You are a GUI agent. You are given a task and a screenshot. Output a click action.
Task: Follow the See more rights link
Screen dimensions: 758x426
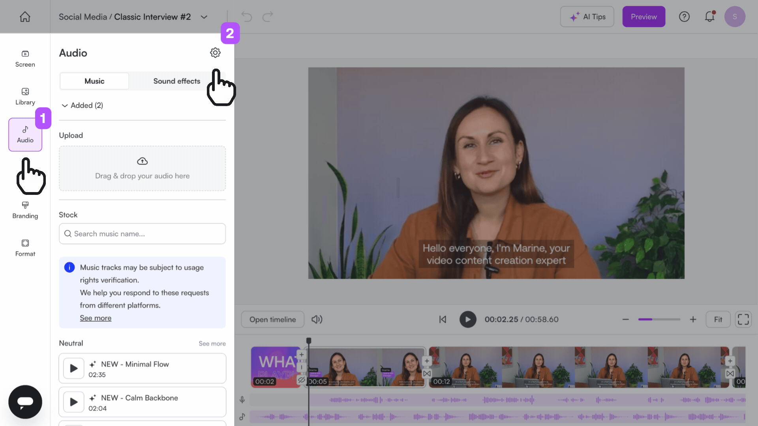tap(96, 318)
